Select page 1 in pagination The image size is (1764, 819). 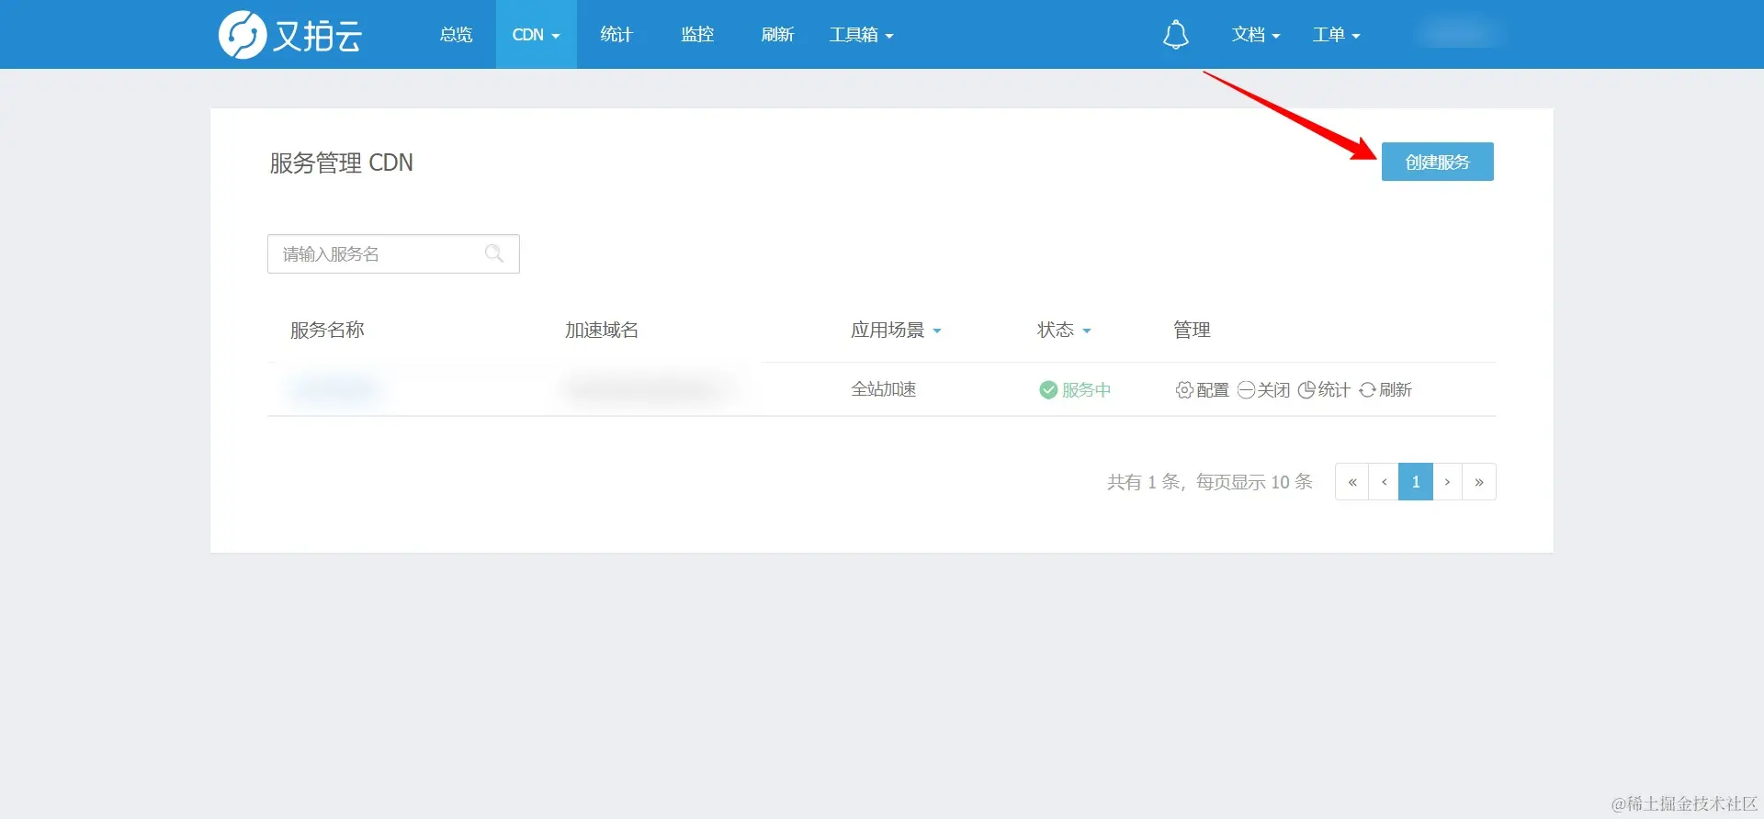tap(1416, 482)
